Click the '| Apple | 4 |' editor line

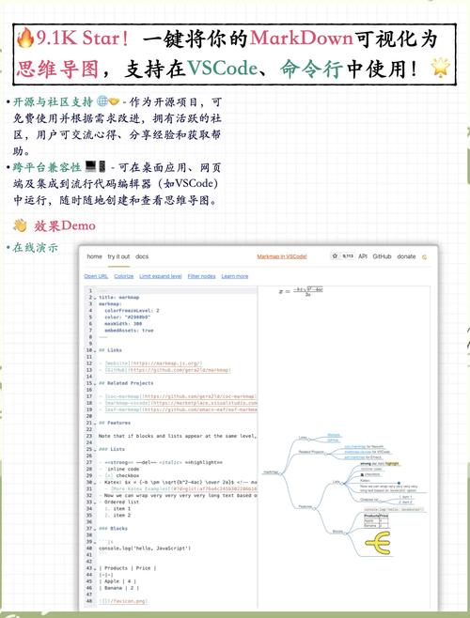coord(117,581)
